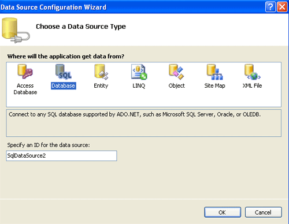Click the wizard database plug icon
This screenshot has width=289, height=224.
coord(16,30)
